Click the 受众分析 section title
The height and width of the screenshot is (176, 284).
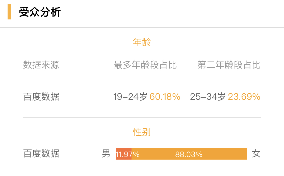pyautogui.click(x=40, y=12)
